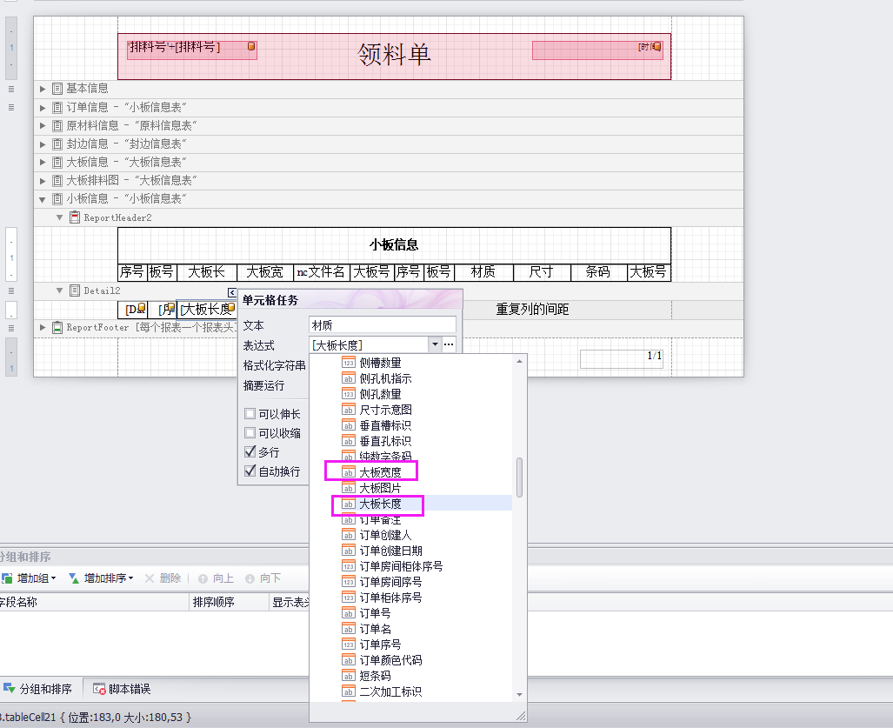893x728 pixels.
Task: Select the 大板图片 field icon
Action: click(349, 488)
